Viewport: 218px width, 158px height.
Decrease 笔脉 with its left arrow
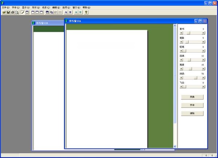pyautogui.click(x=181, y=42)
